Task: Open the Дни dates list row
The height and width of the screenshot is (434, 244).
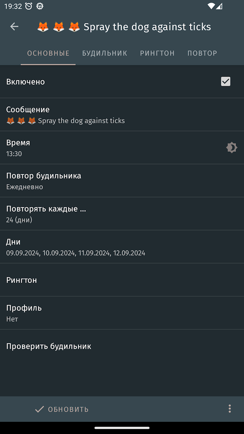Action: tap(122, 247)
